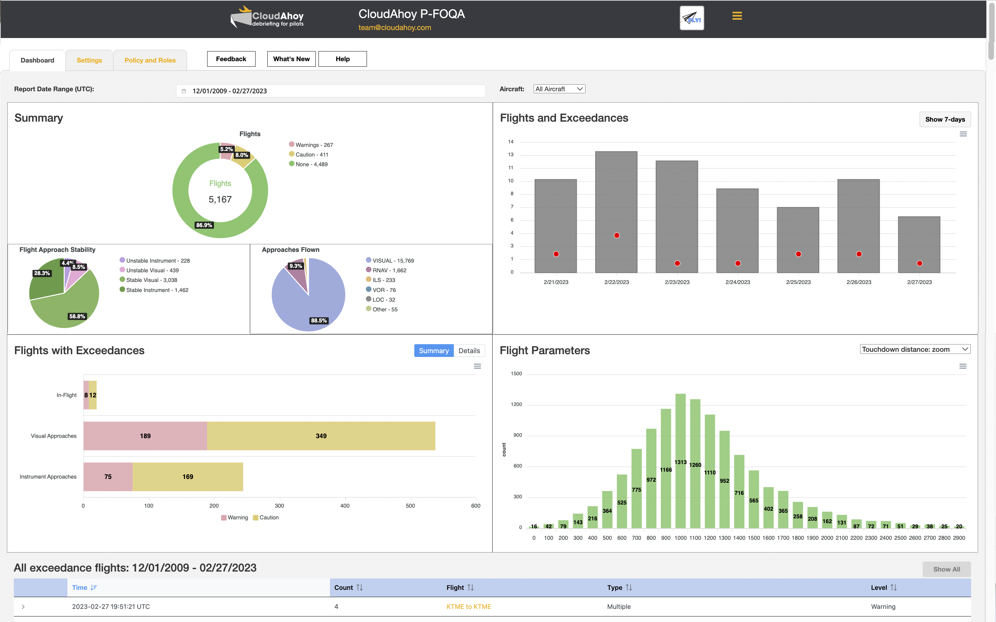This screenshot has height=622, width=996.
Task: Click the Show All button
Action: pos(947,569)
